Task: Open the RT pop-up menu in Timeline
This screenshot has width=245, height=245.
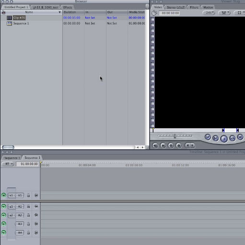Action: tap(8, 164)
